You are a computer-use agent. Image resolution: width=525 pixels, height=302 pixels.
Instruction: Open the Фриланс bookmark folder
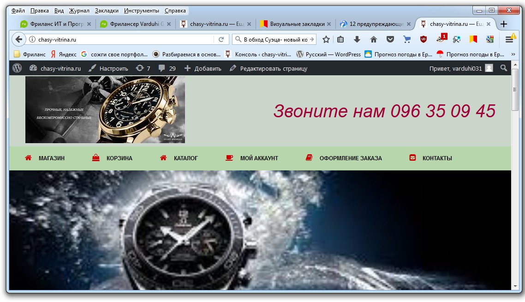pos(30,54)
